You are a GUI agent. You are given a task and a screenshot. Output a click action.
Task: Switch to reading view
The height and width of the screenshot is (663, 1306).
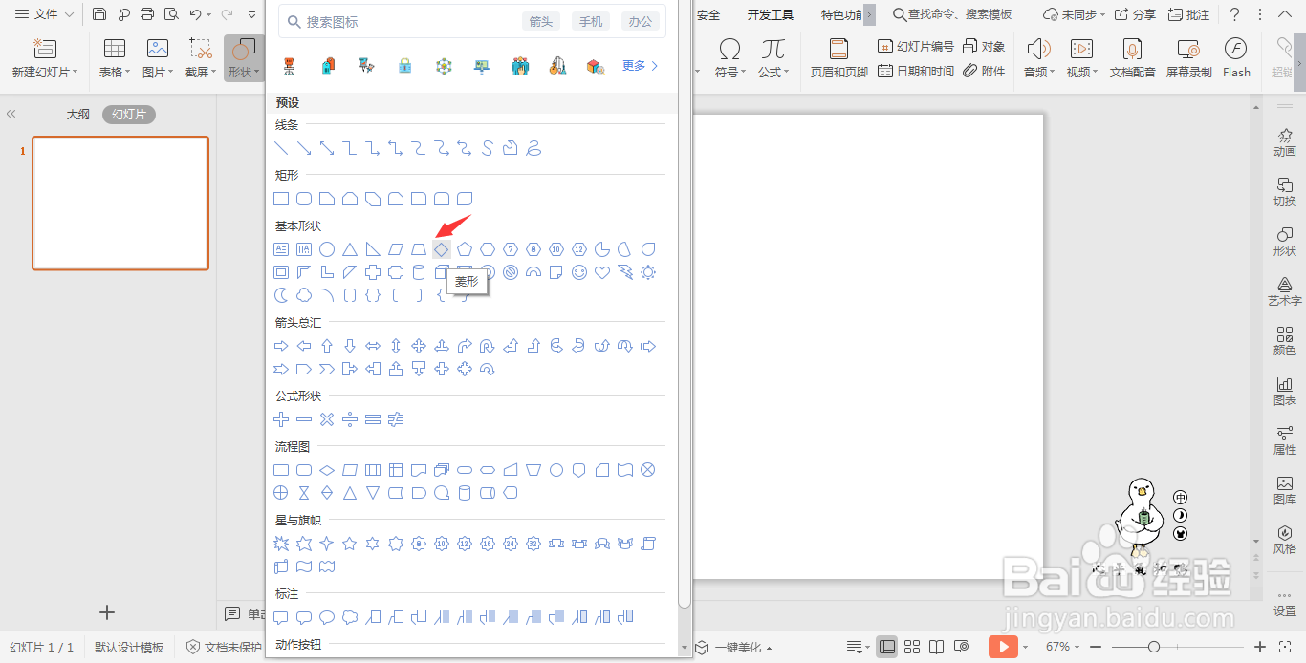click(x=937, y=647)
